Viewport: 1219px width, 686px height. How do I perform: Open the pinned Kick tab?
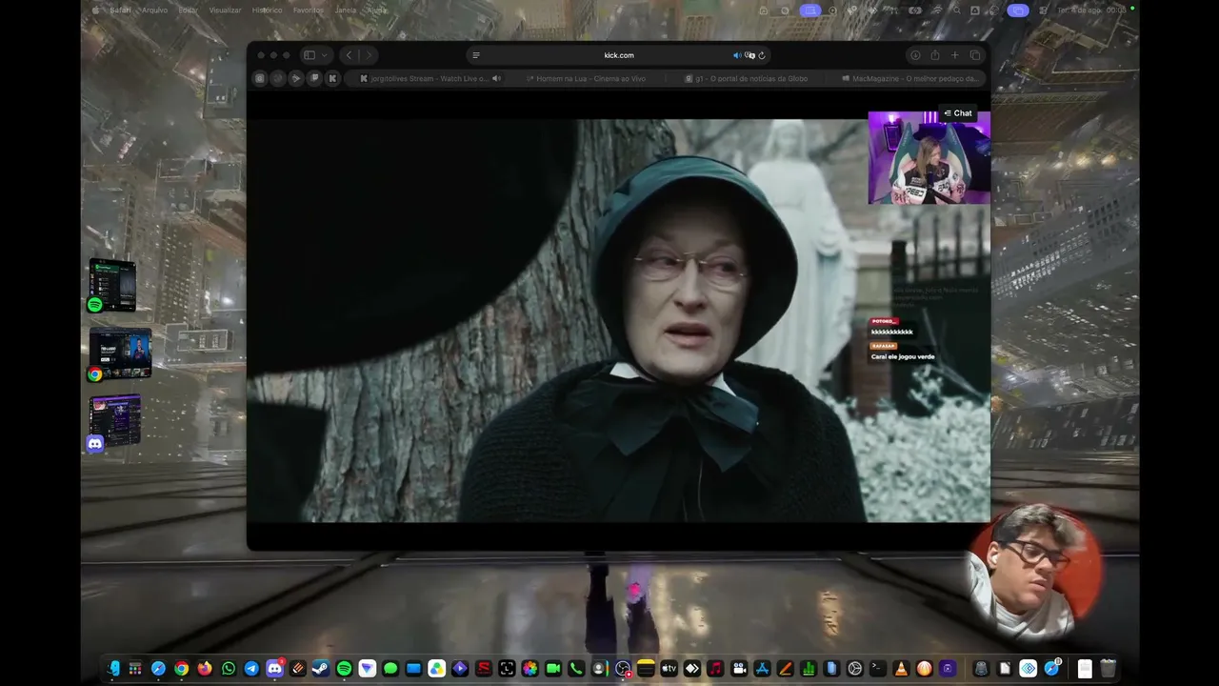332,78
